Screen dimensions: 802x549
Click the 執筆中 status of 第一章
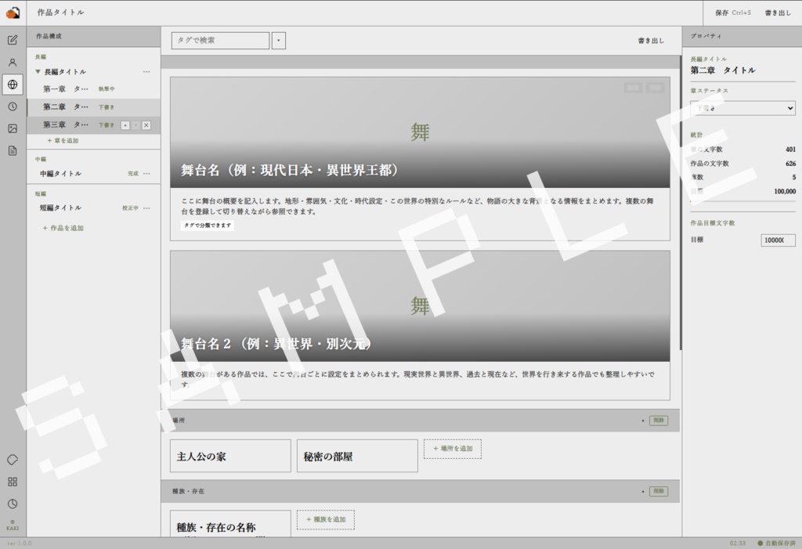[107, 89]
